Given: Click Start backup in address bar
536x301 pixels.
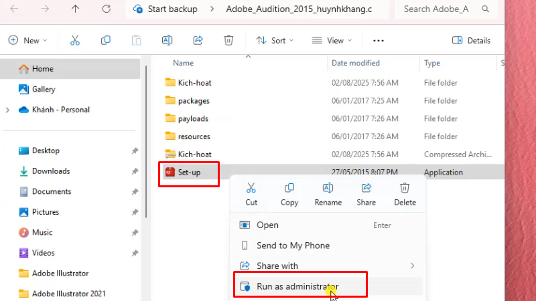Looking at the screenshot, I should coord(172,9).
